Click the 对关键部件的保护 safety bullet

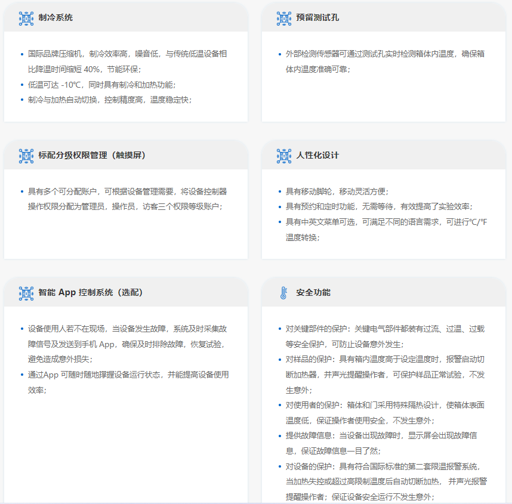point(385,336)
